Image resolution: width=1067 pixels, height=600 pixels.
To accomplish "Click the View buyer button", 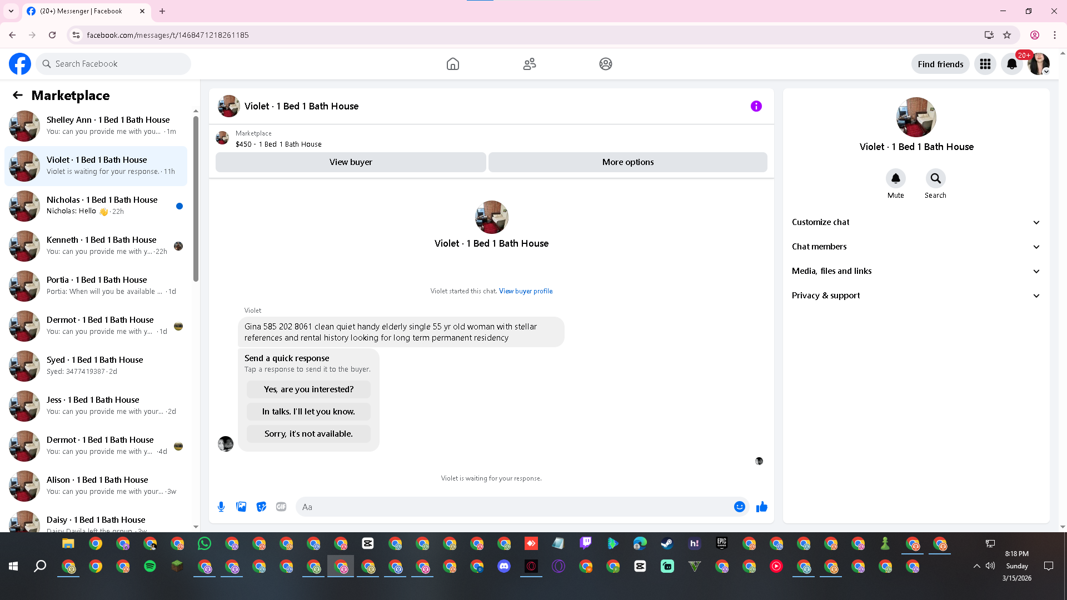I will pos(351,162).
